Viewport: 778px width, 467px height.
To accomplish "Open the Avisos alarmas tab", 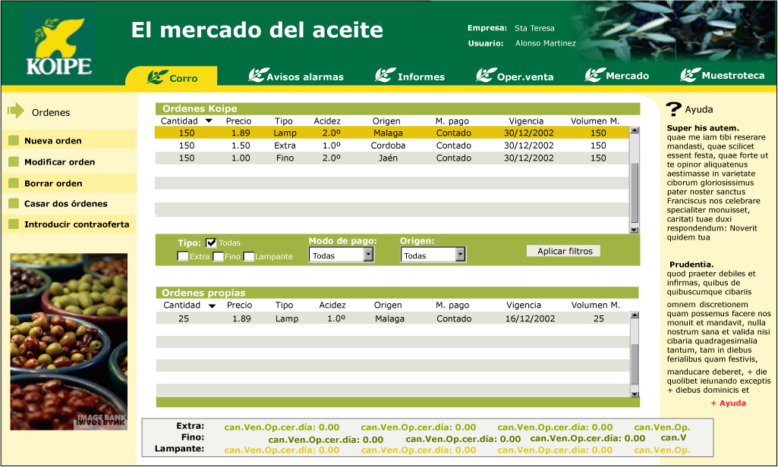I will point(296,76).
